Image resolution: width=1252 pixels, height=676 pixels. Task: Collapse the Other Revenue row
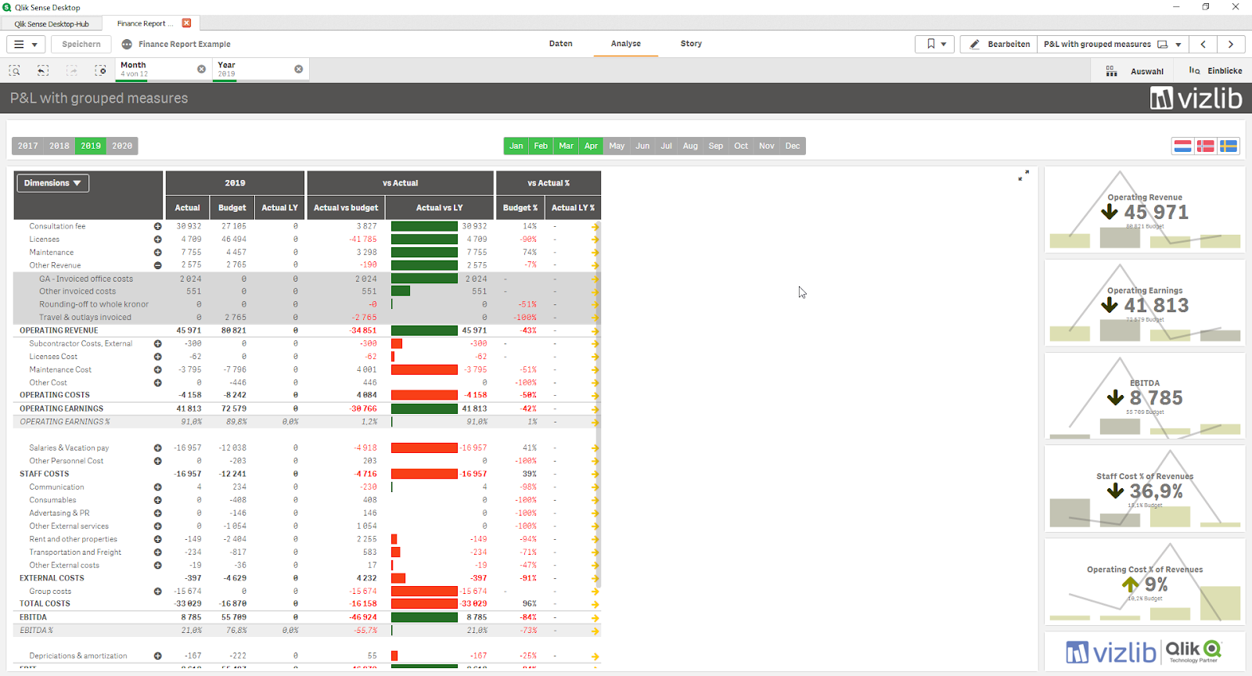157,265
